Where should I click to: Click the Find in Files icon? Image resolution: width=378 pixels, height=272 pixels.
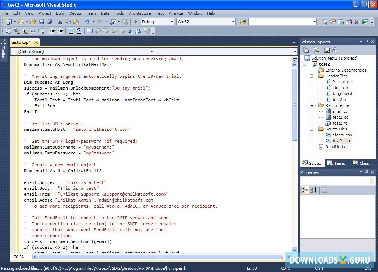tap(243, 22)
